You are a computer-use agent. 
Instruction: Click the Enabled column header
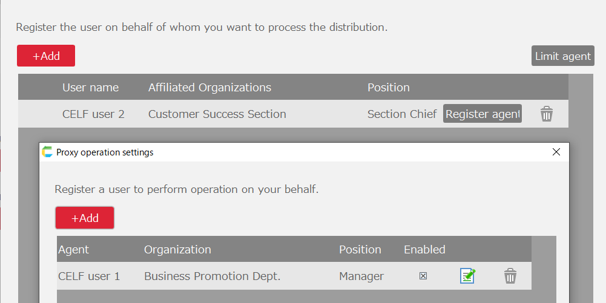point(424,249)
